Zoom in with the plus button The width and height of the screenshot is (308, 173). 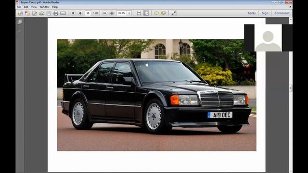(x=112, y=13)
